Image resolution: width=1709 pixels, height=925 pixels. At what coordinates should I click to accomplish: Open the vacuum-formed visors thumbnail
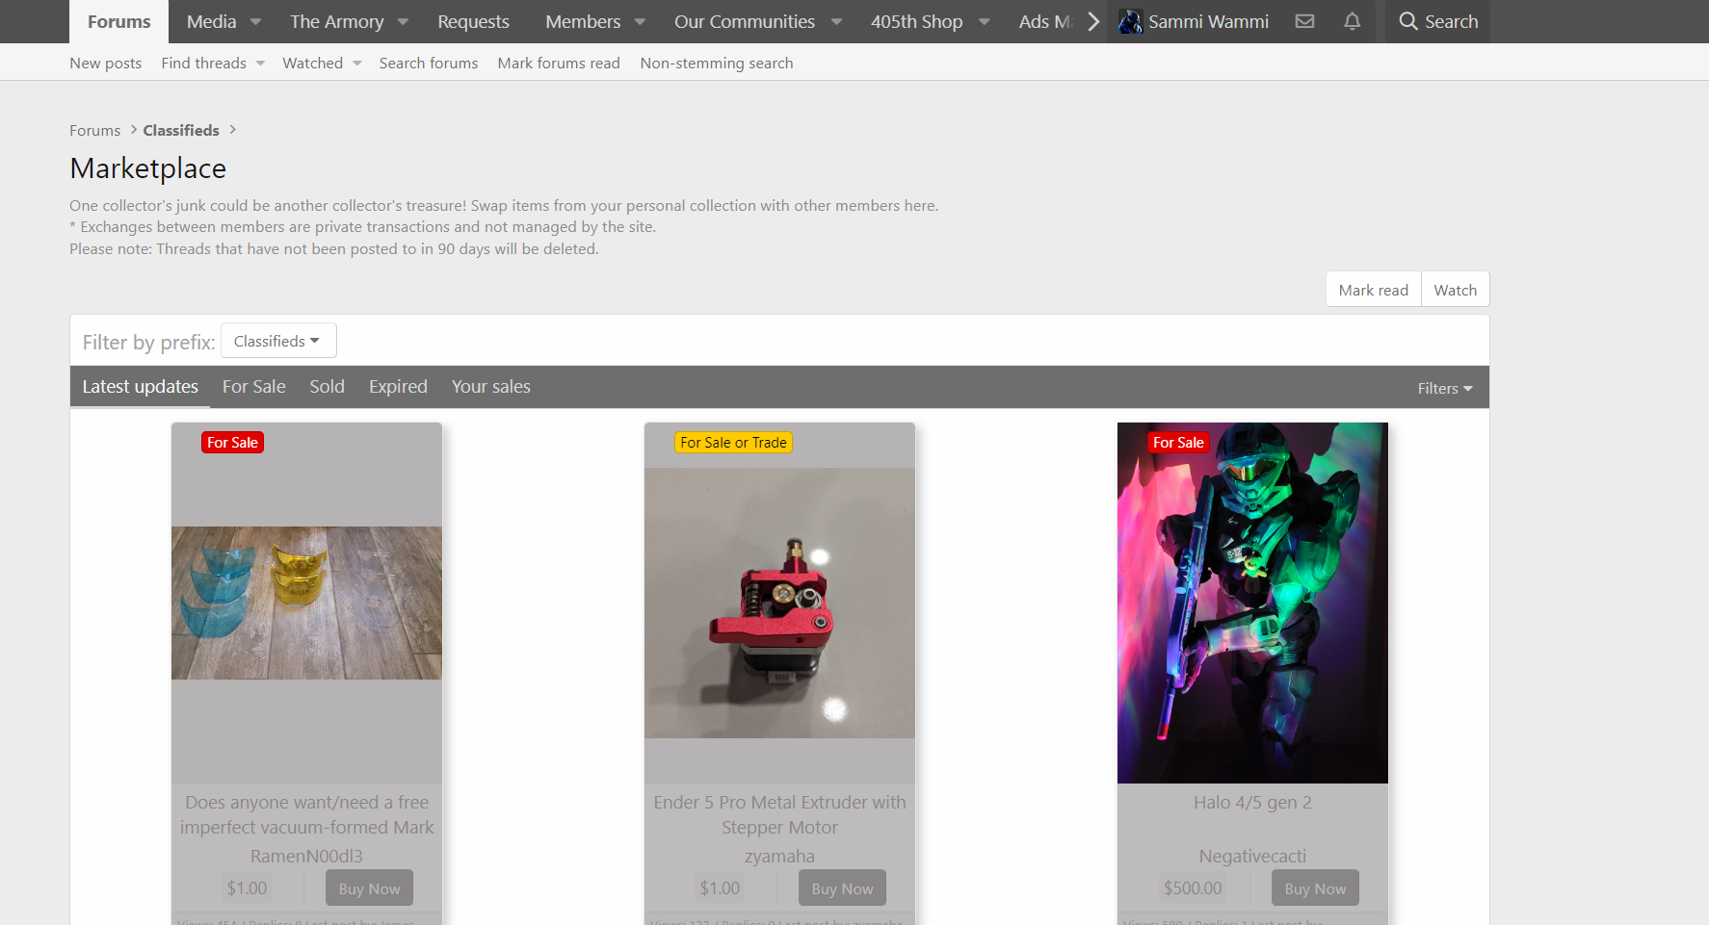tap(306, 603)
